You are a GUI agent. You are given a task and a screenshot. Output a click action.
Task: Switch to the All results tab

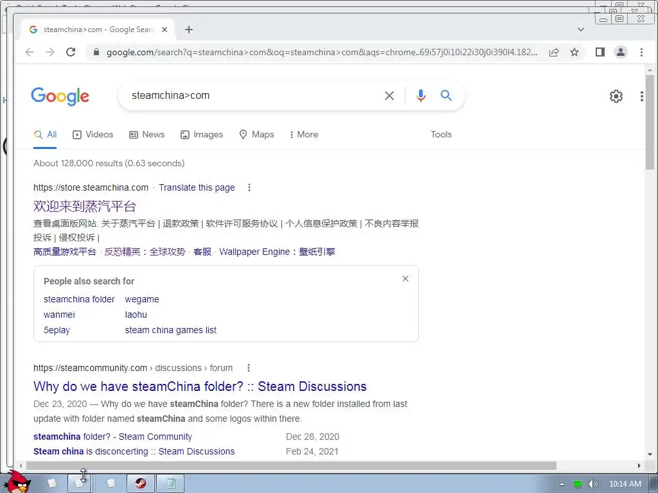45,135
